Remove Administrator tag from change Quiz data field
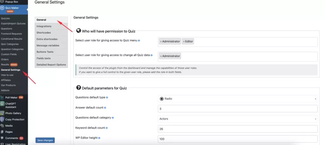The image size is (325, 145). [161, 56]
